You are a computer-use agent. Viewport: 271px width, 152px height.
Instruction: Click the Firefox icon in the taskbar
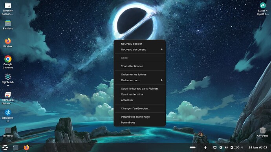pyautogui.click(x=26, y=148)
